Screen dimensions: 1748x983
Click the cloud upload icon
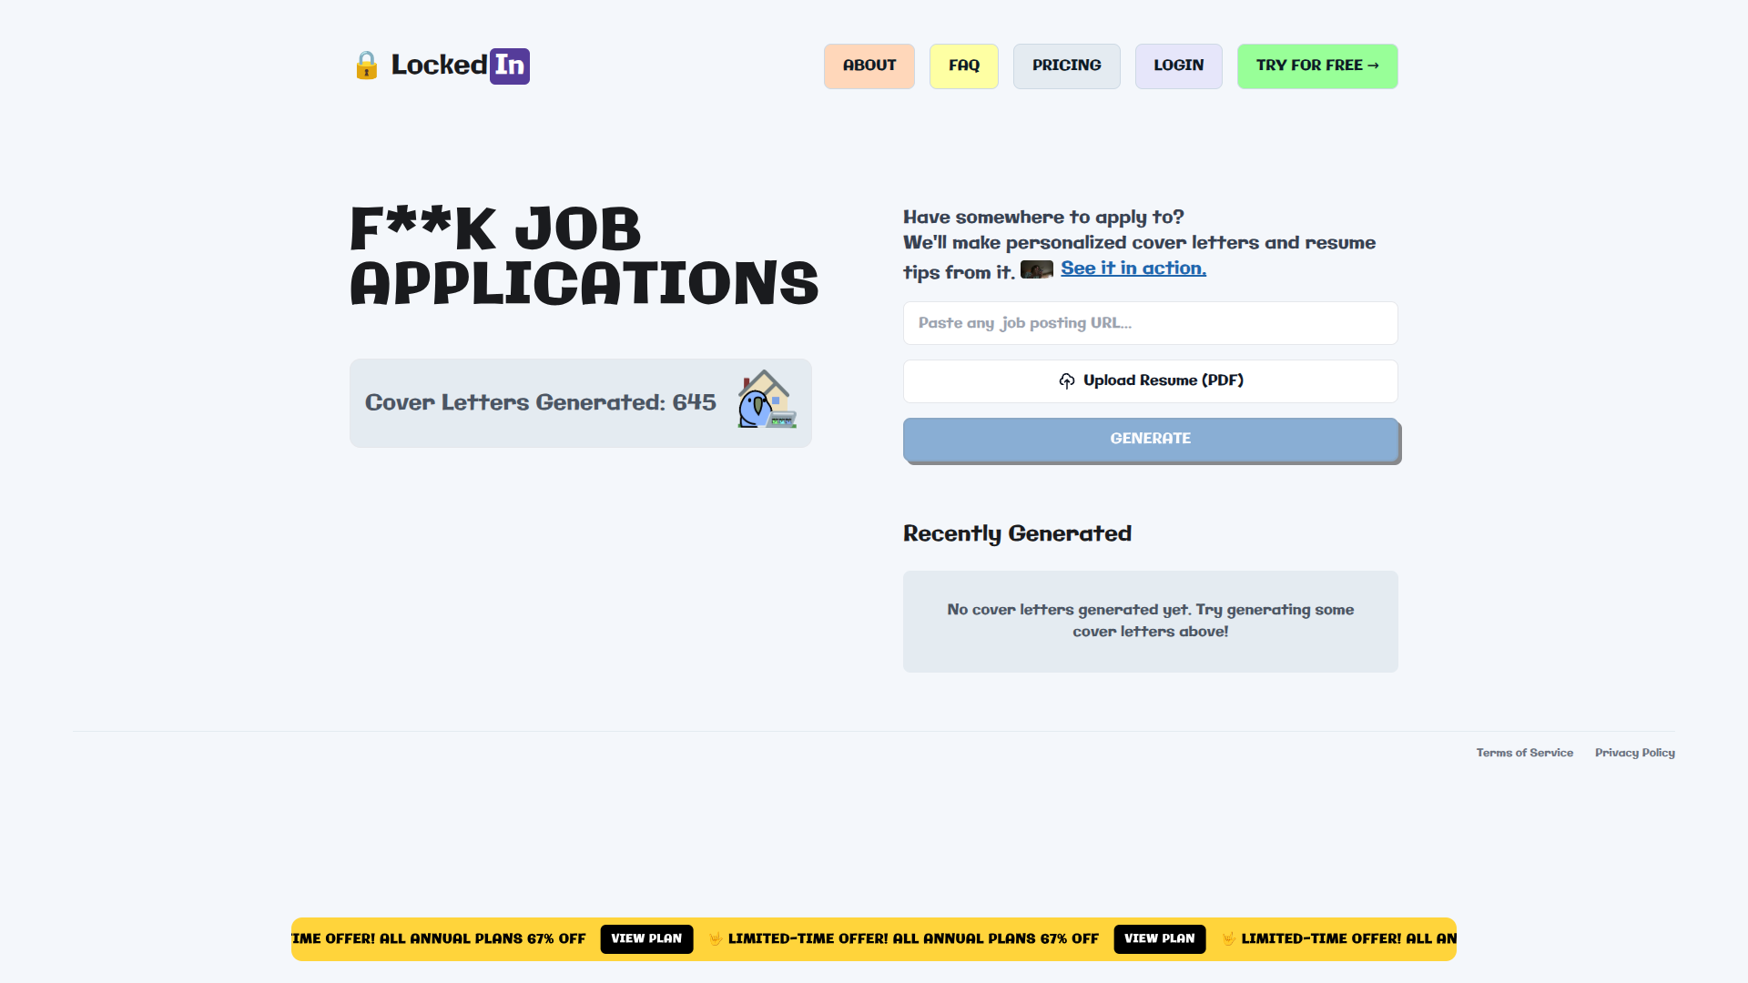click(1067, 381)
